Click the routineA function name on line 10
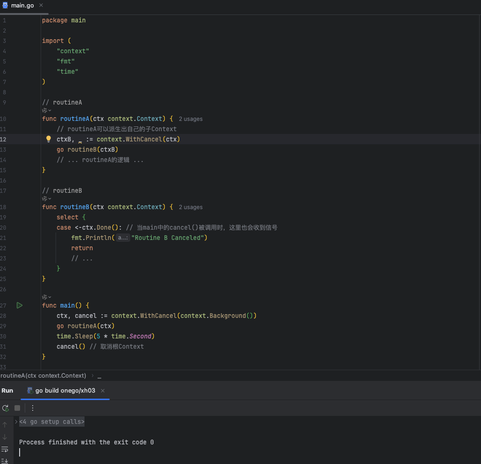481x464 pixels. point(75,119)
